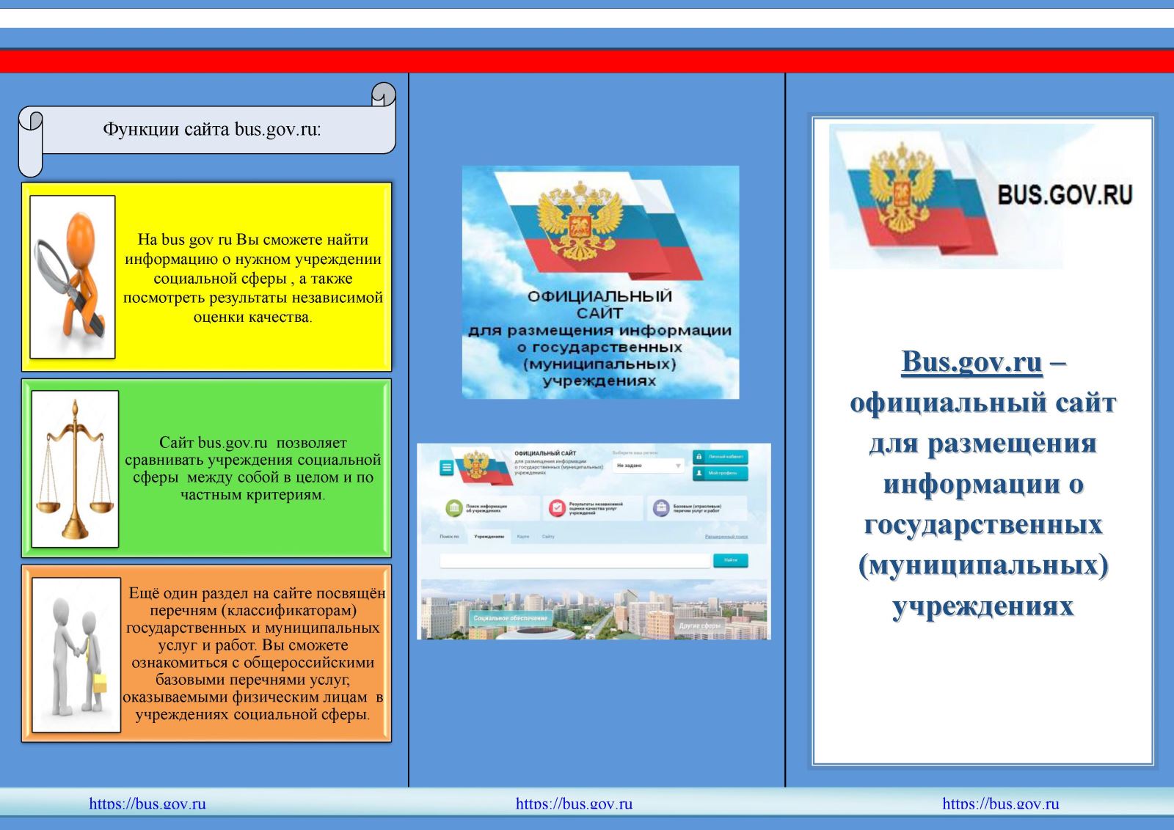Click 'Базовые (отраслевые) перечни услуг' text

[697, 507]
